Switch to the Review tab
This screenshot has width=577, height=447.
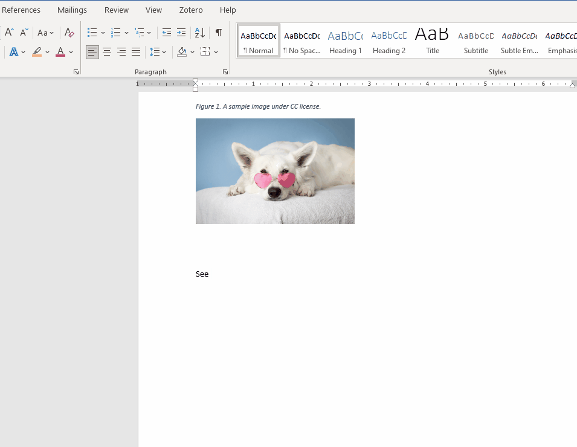tap(117, 10)
